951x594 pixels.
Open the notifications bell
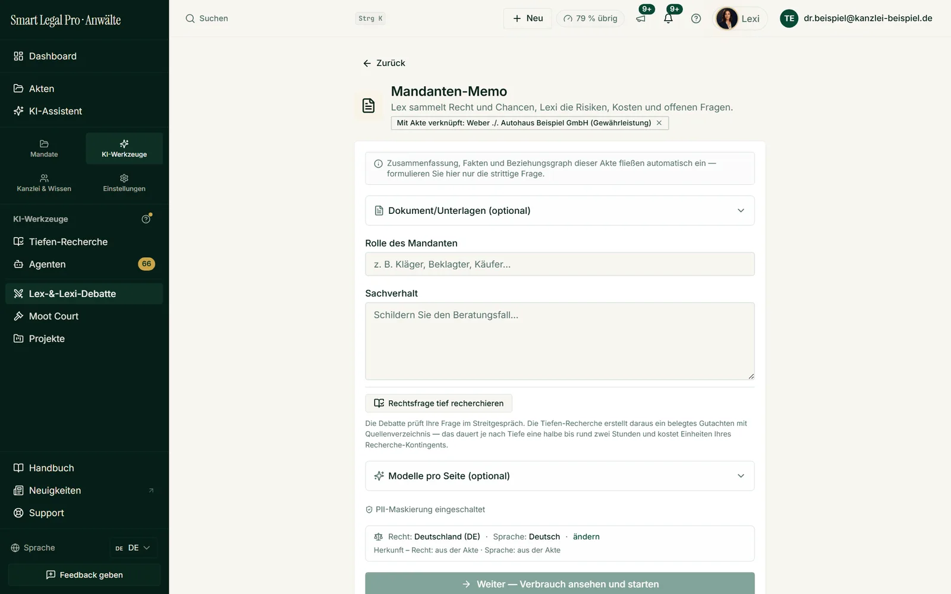coord(668,18)
